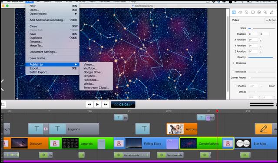Viewport: 278px width, 163px height.
Task: Select the canvas crop tool icon
Action: point(3,104)
